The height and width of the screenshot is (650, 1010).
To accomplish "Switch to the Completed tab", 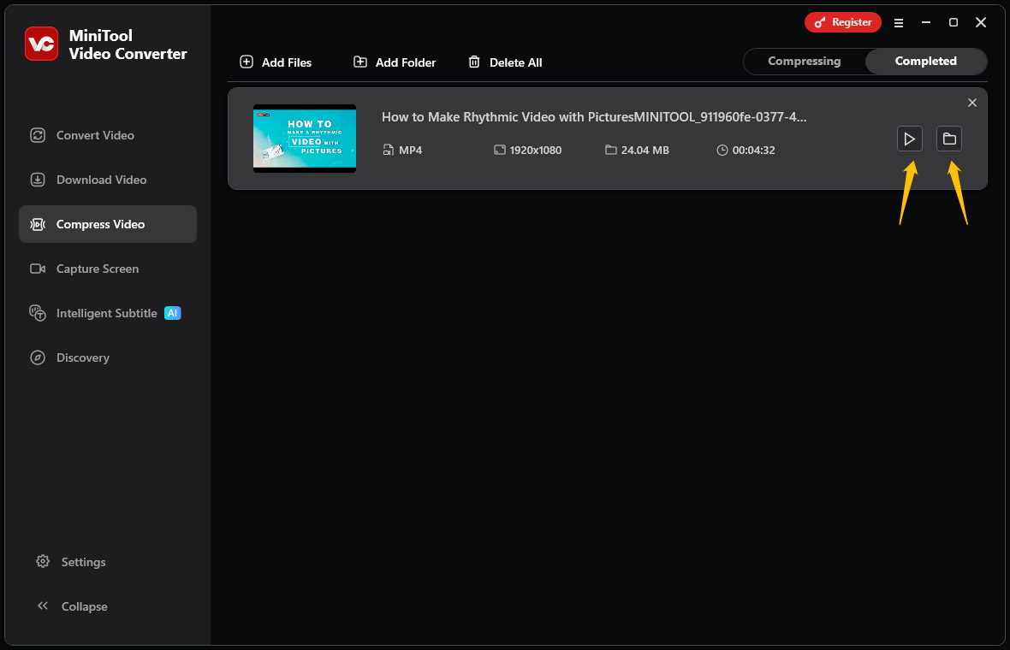I will pyautogui.click(x=925, y=61).
